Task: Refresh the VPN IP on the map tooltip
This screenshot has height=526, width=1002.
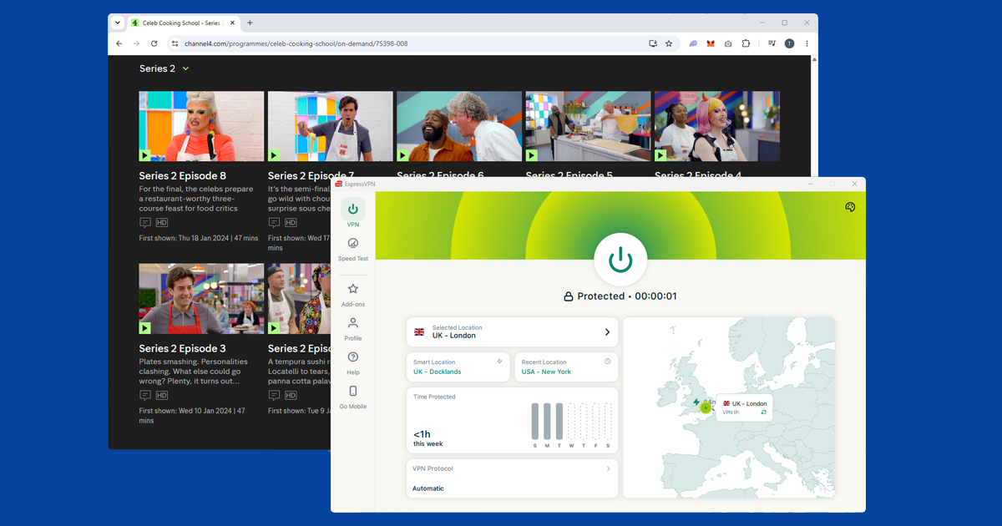Action: point(763,412)
